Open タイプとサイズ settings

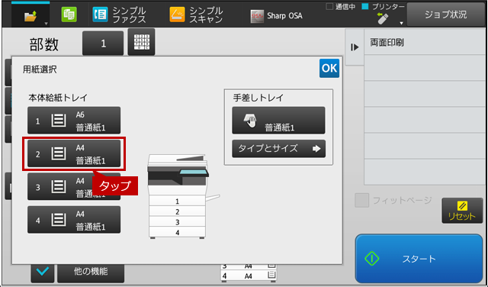click(x=278, y=149)
